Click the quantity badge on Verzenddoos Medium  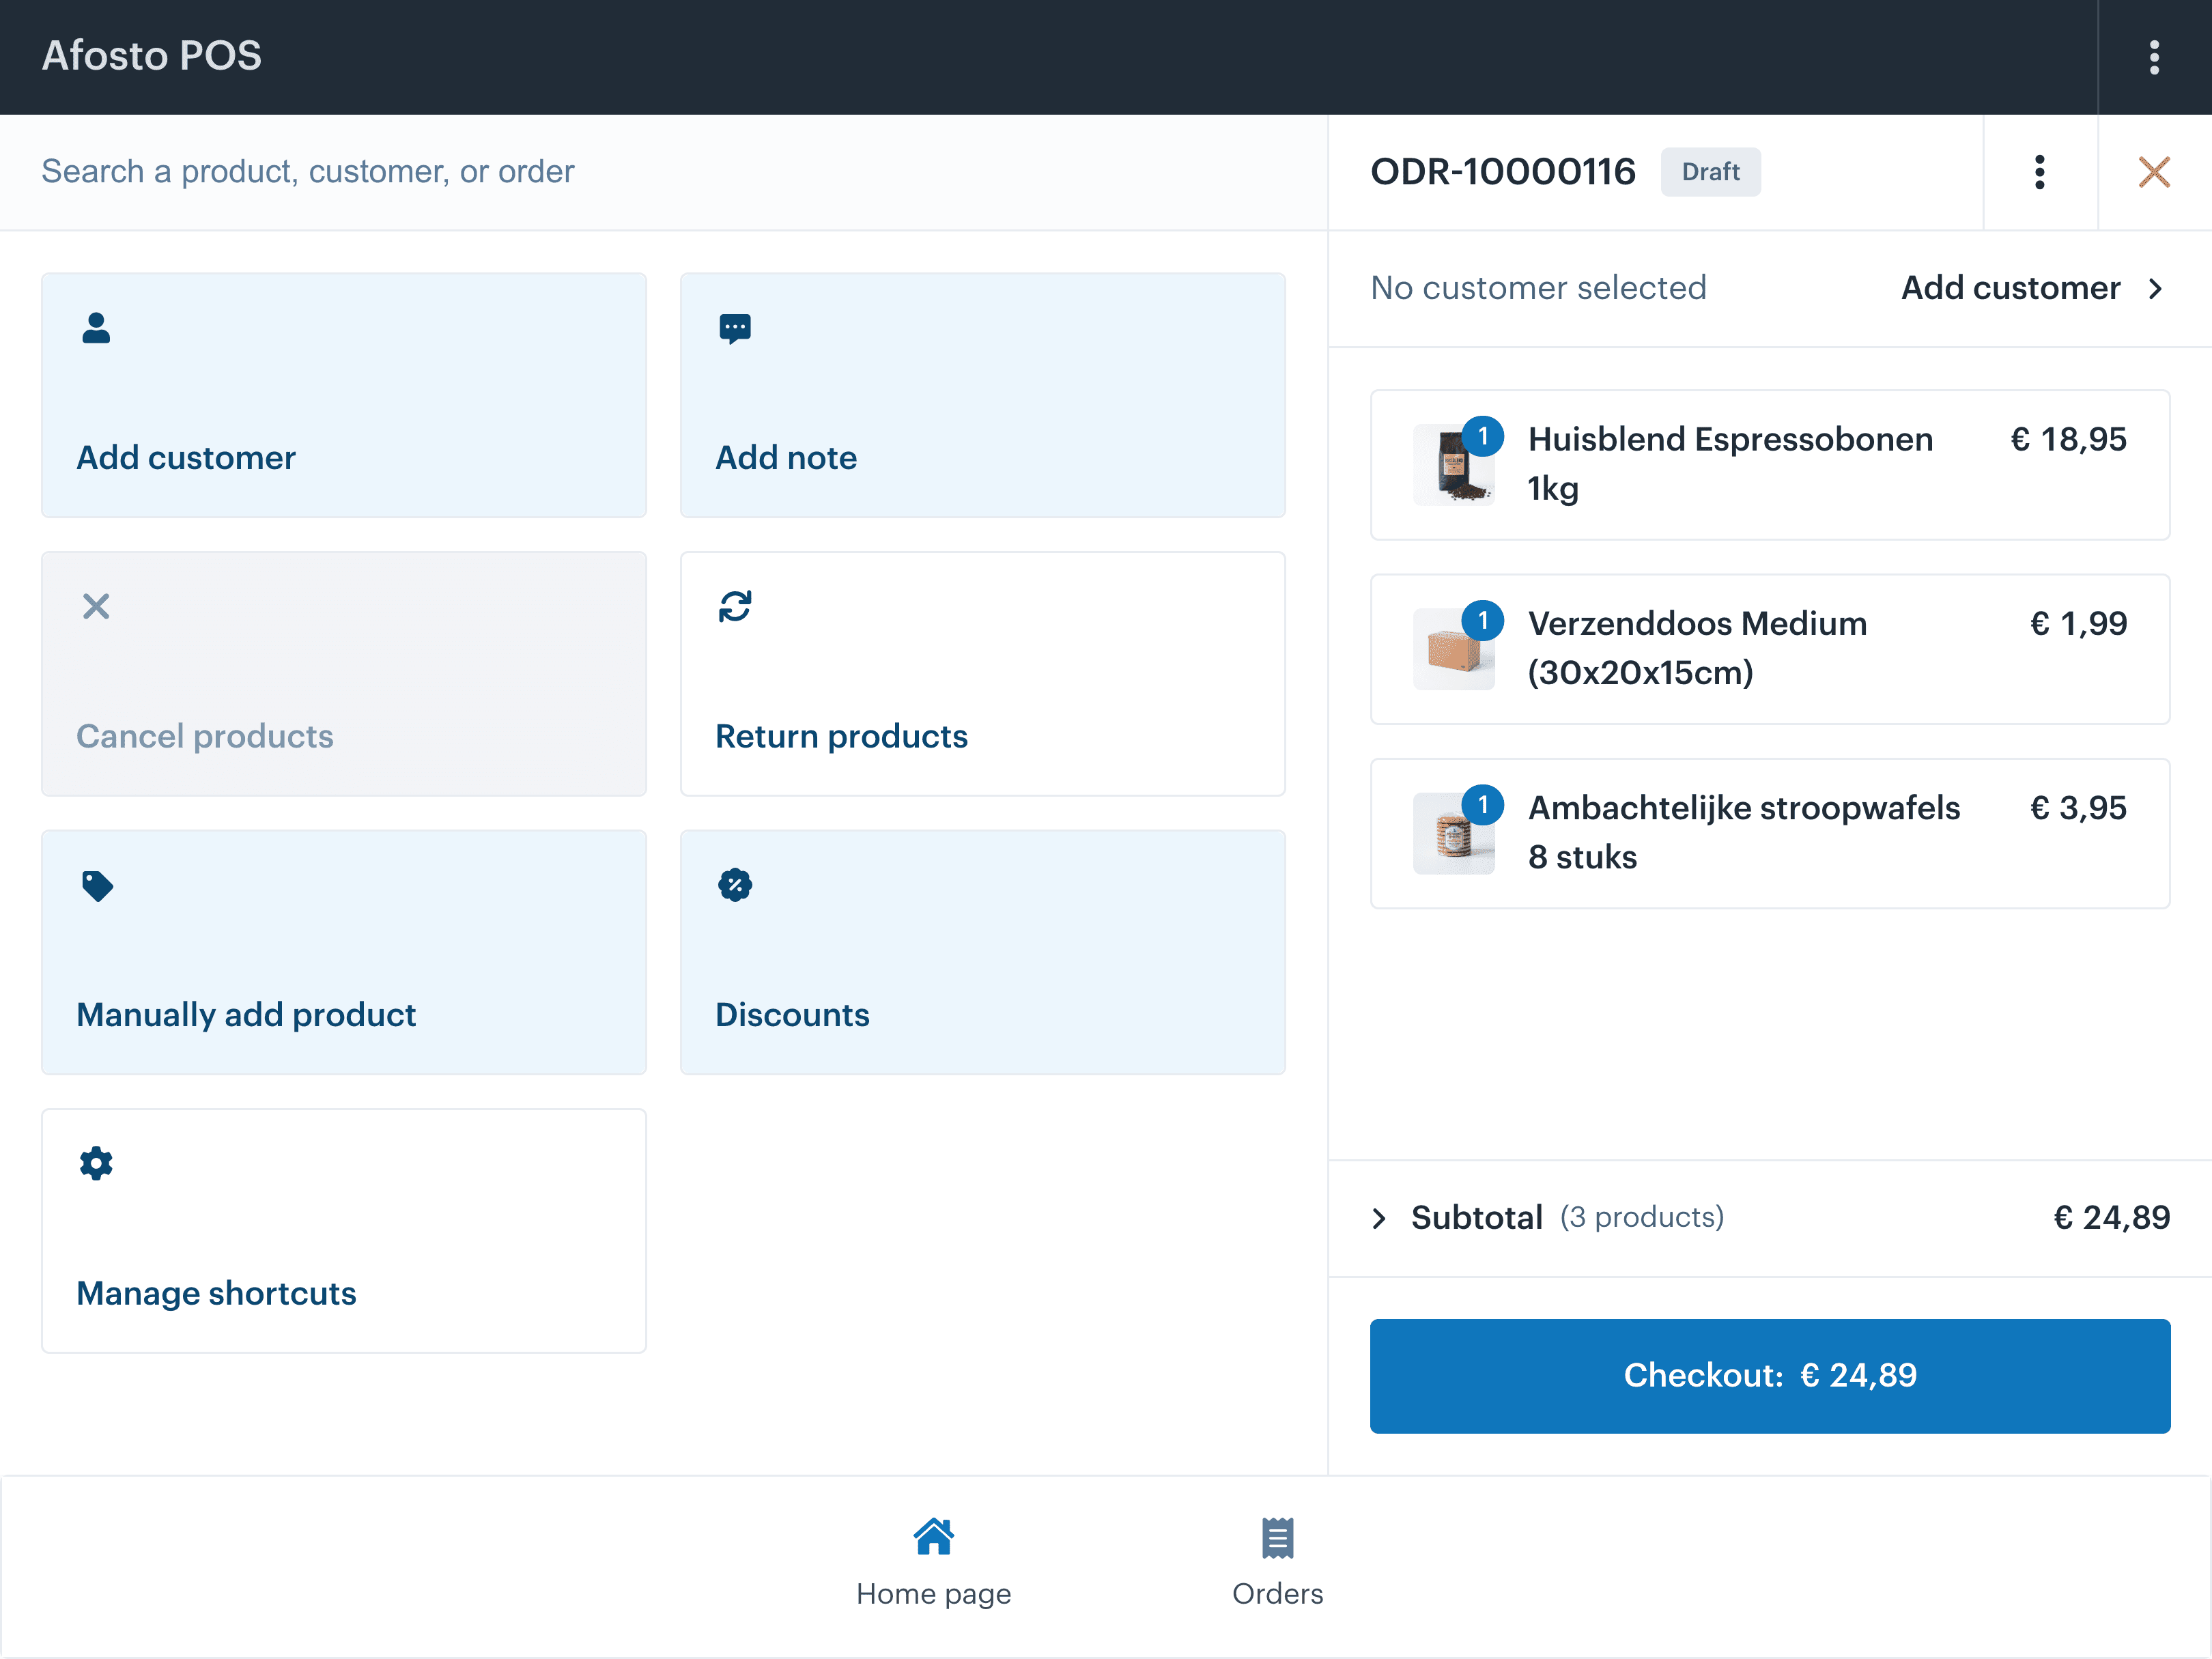pos(1483,620)
